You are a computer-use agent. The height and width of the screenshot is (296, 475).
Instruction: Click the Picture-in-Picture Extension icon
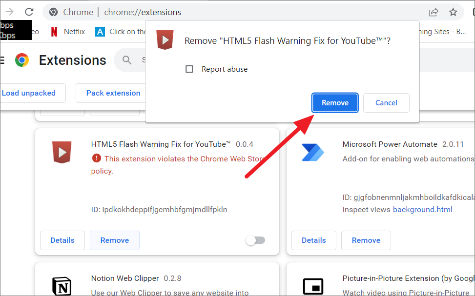(x=313, y=286)
